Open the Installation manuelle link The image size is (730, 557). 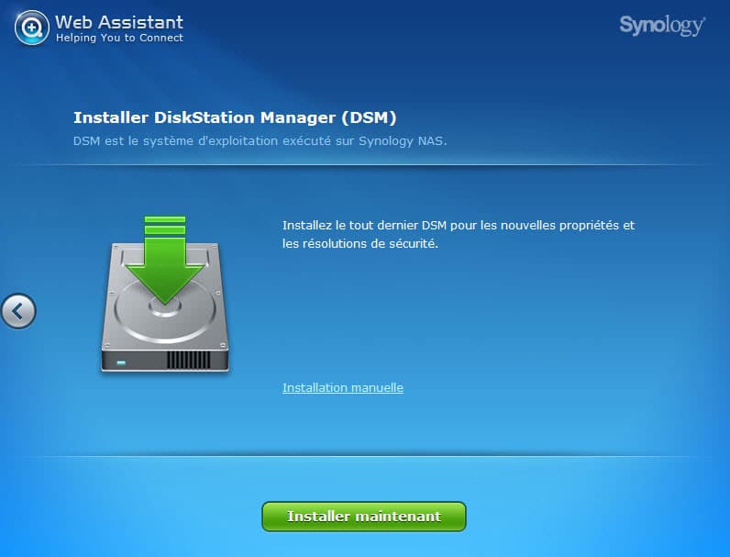pyautogui.click(x=343, y=387)
